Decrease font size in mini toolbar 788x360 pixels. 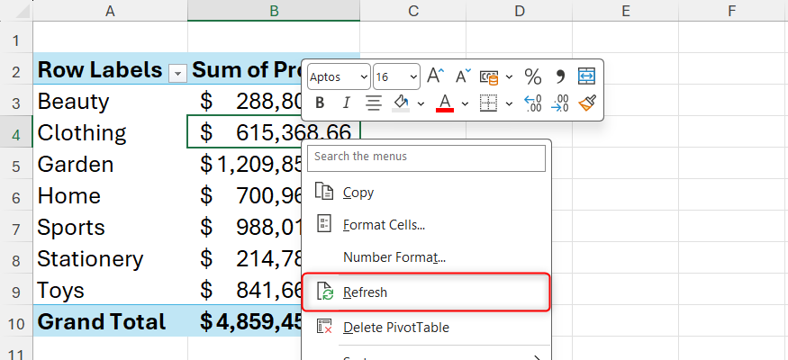pyautogui.click(x=462, y=76)
